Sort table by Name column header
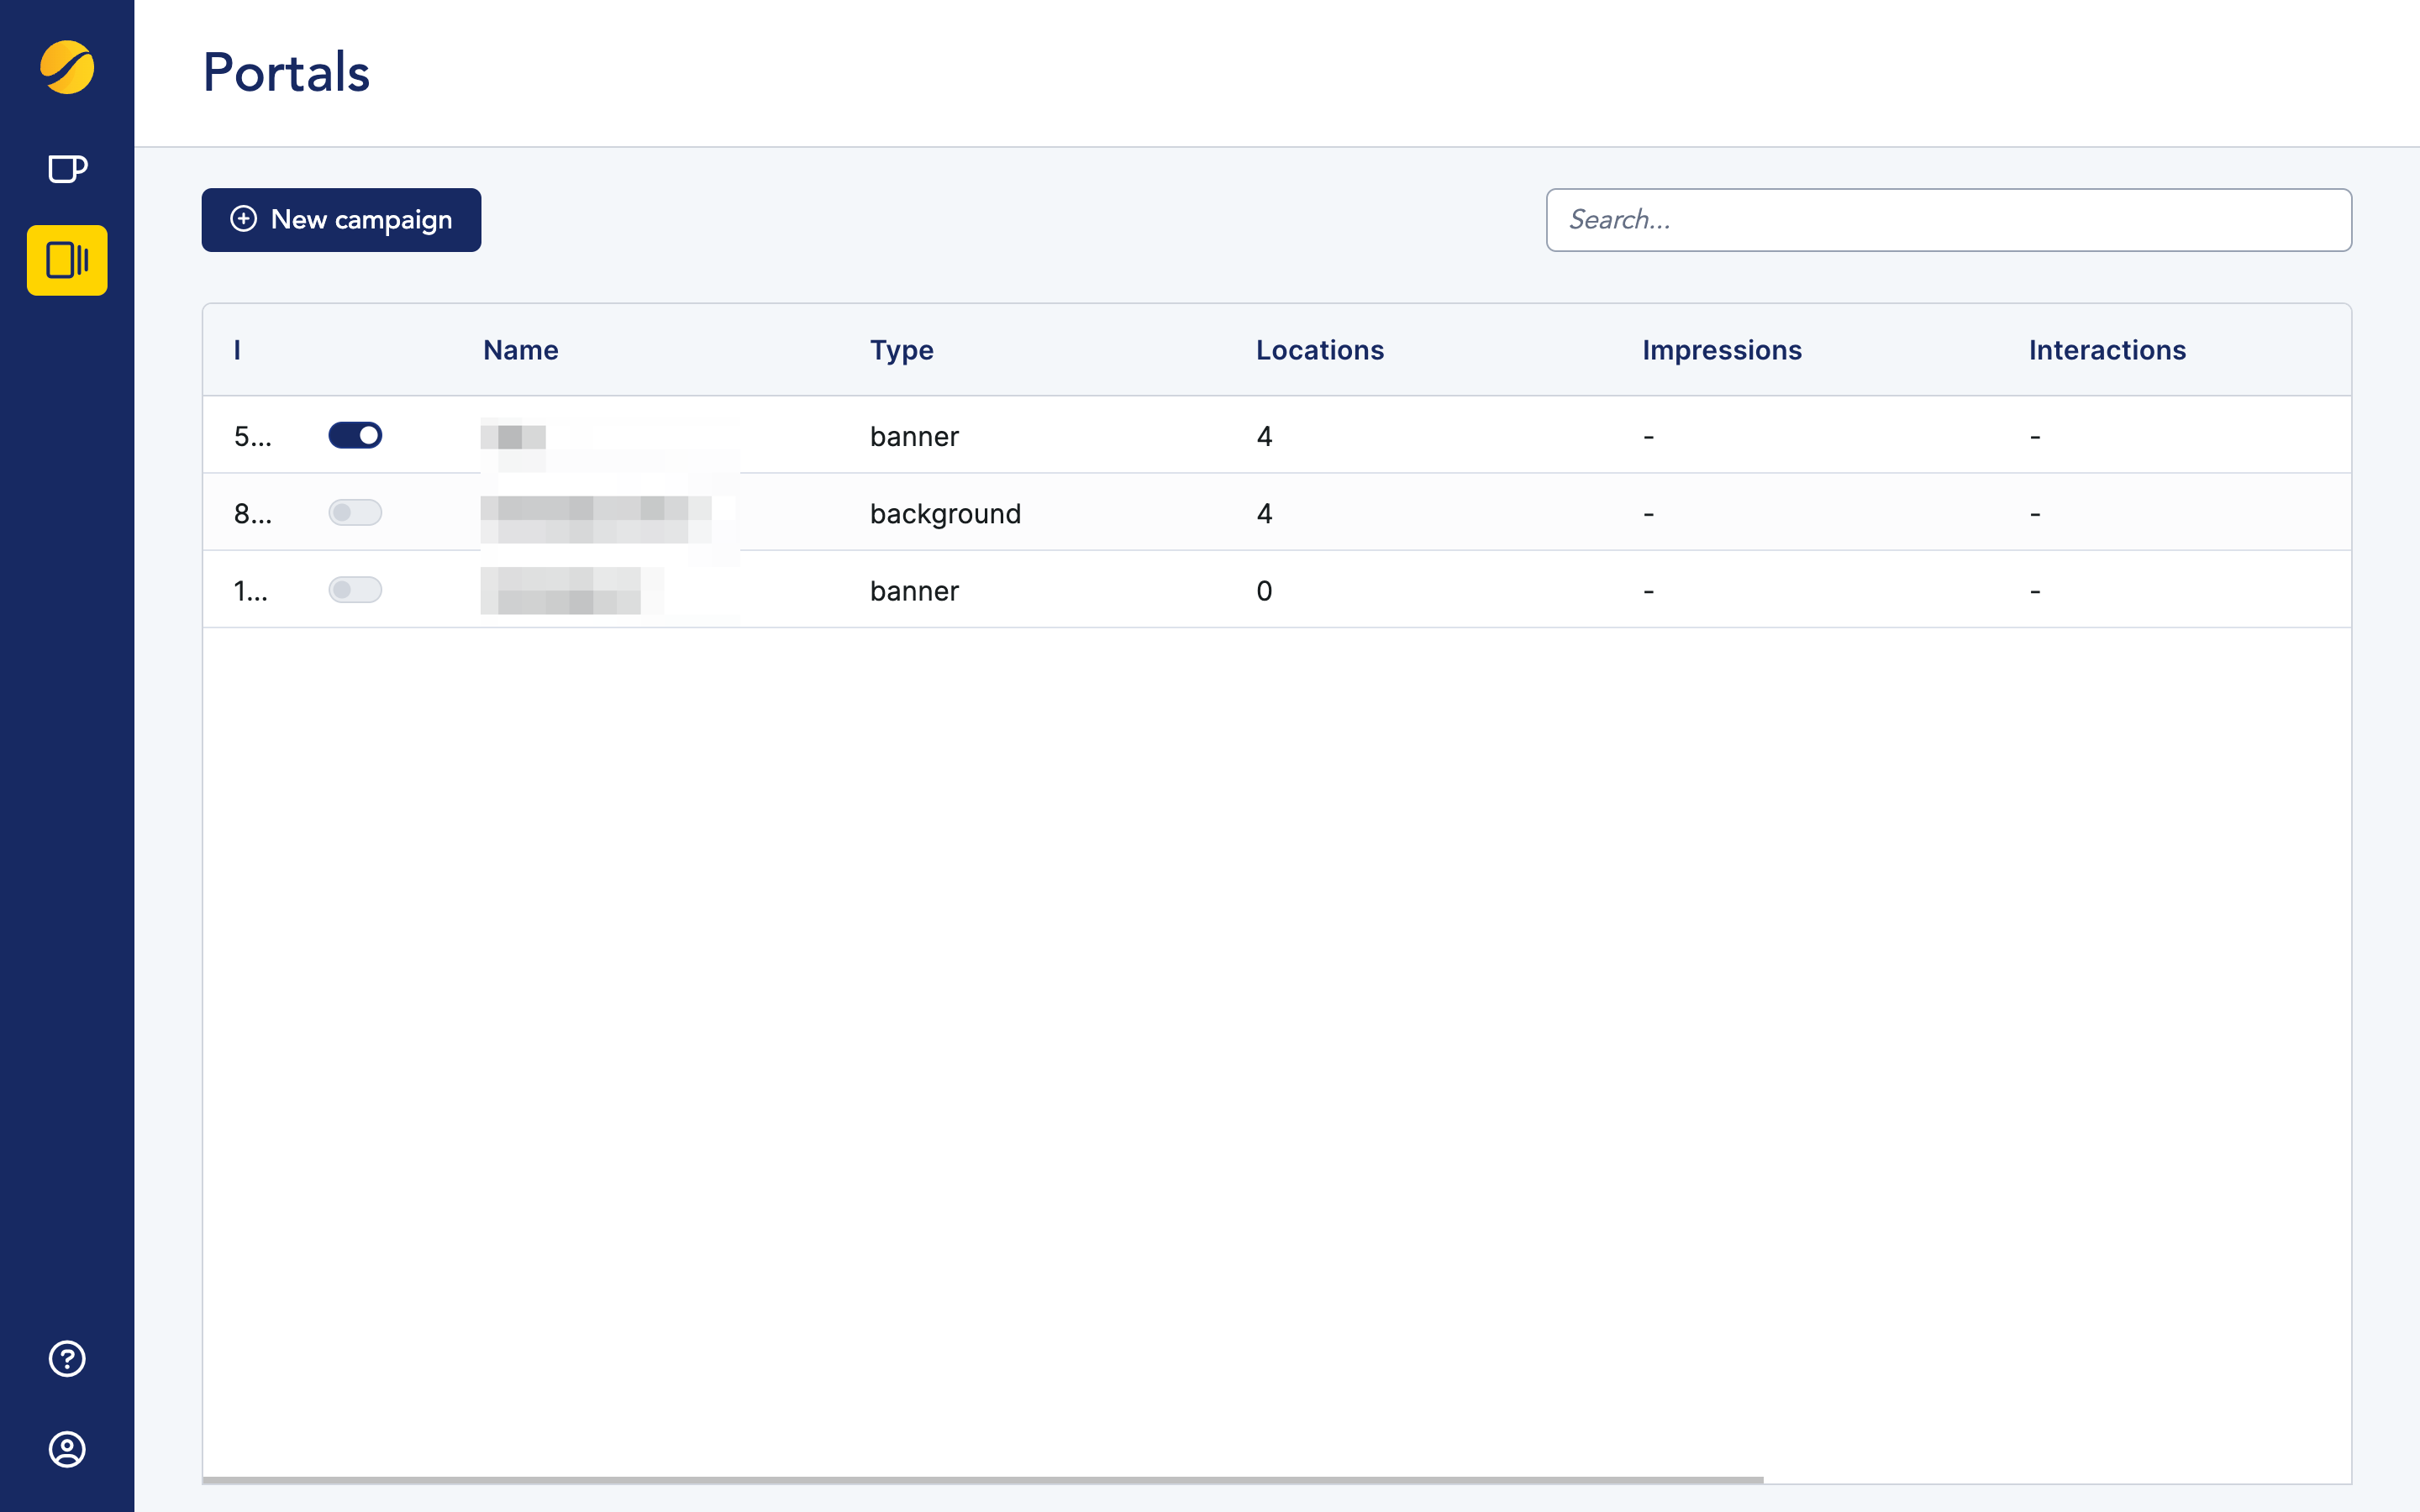Screen dimensions: 2420x1512 click(520, 350)
